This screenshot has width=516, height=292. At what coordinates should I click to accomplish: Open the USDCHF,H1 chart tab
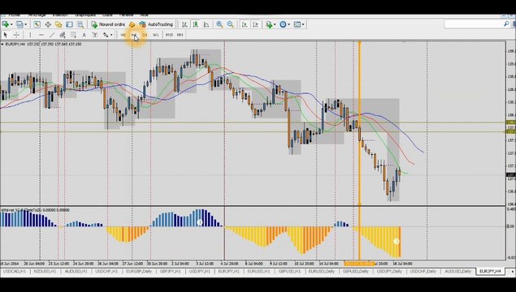pos(106,271)
